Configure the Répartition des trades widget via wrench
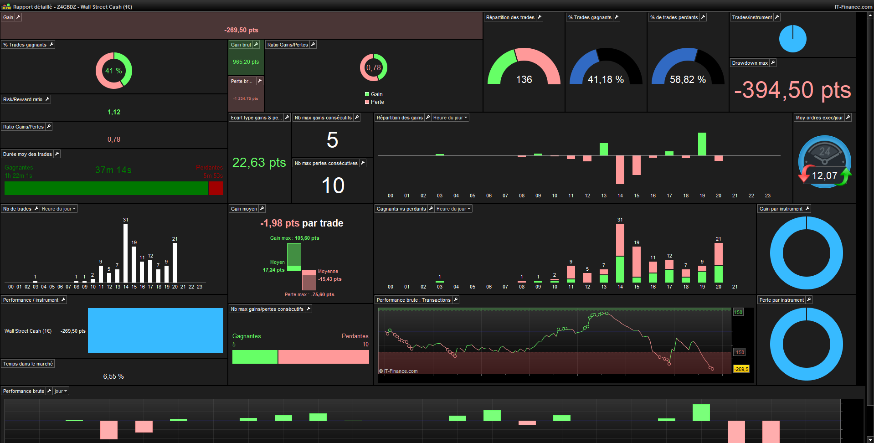The height and width of the screenshot is (443, 874). click(x=540, y=17)
